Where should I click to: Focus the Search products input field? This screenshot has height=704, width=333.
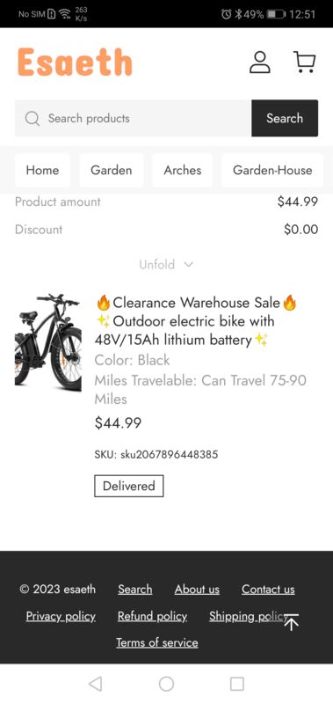coord(133,118)
